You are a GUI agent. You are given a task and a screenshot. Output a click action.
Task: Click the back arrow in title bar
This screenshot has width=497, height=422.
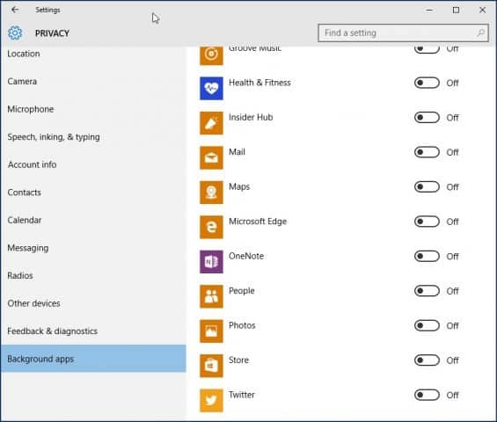[x=15, y=10]
